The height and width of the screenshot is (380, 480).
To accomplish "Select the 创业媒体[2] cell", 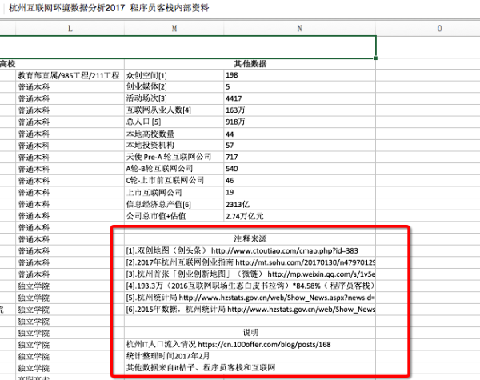I will (174, 87).
